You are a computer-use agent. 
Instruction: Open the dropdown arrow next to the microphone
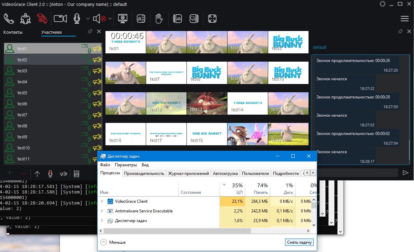click(x=88, y=19)
